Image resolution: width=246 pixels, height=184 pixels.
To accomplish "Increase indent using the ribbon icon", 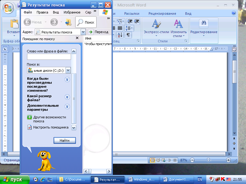I will [x=137, y=21].
